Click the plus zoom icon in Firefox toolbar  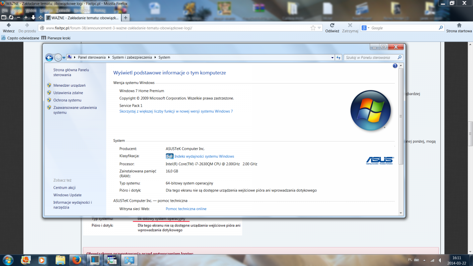(x=26, y=18)
